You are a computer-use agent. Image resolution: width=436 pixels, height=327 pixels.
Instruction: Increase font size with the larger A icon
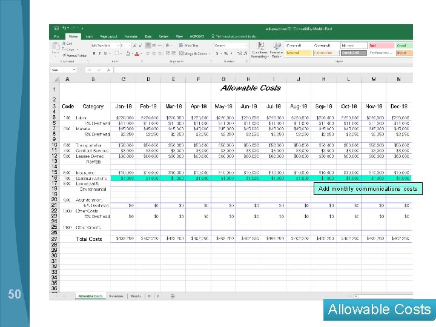(134, 45)
